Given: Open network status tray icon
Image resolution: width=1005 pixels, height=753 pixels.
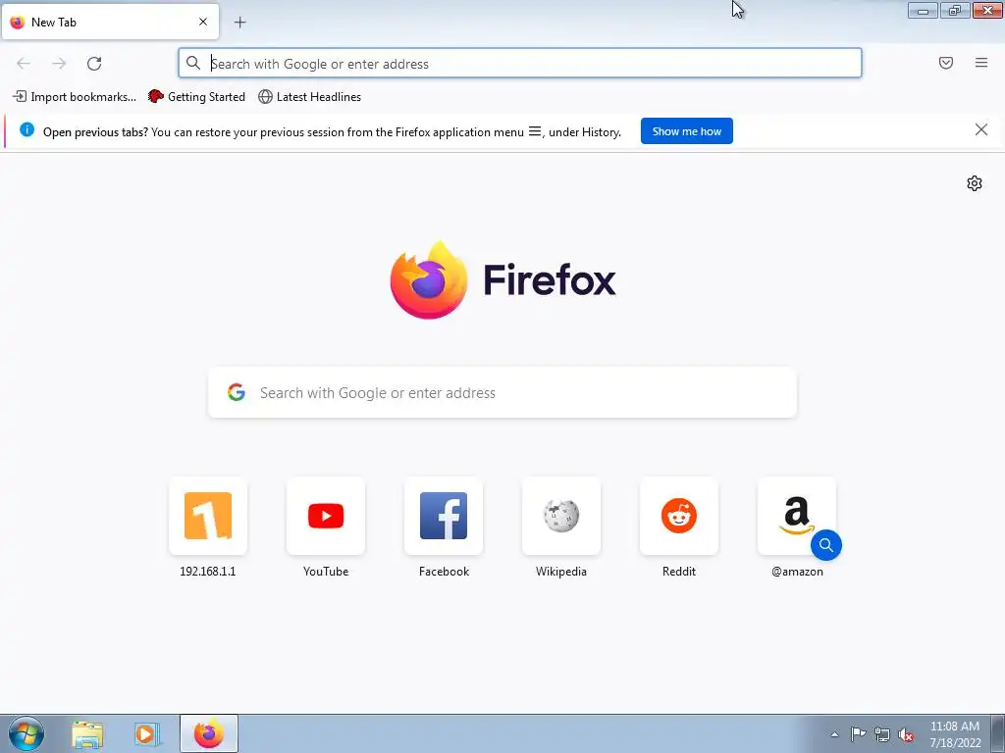Looking at the screenshot, I should click(x=882, y=734).
